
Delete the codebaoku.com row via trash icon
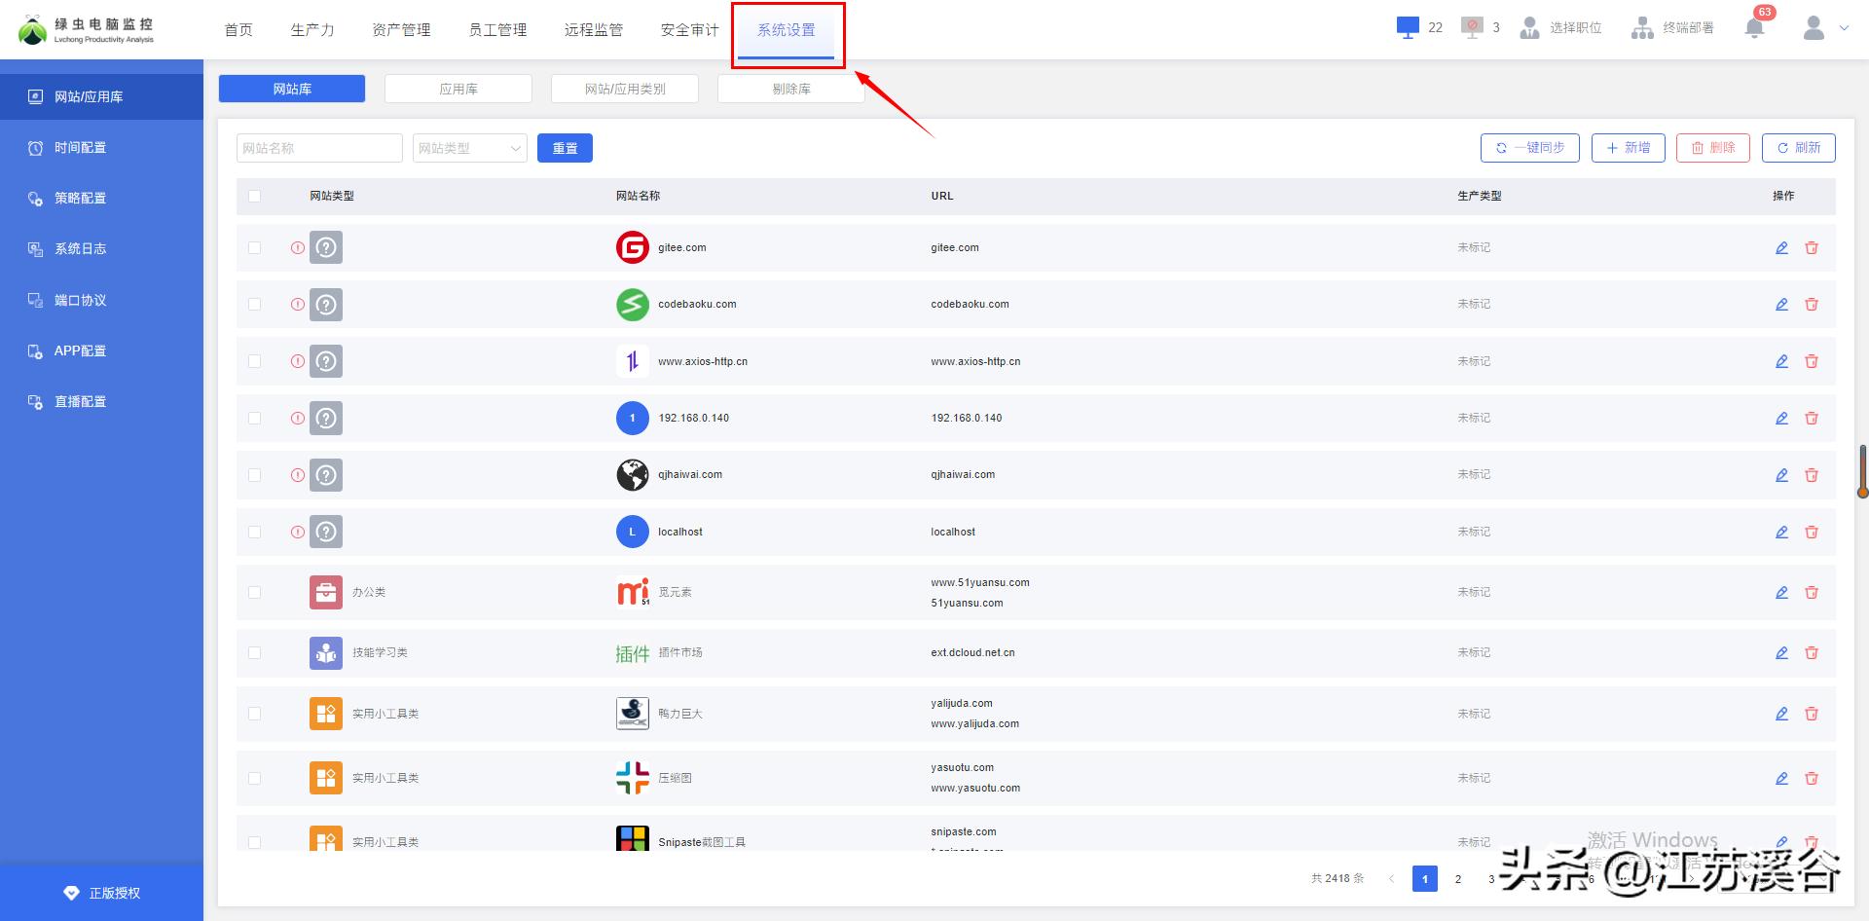[1812, 305]
